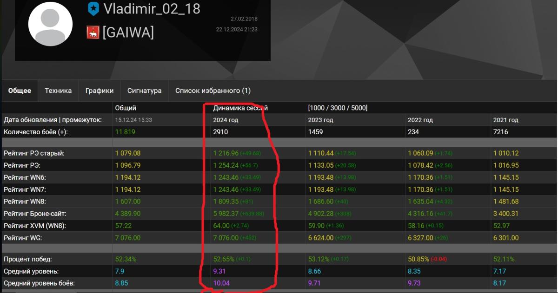Open the default user avatar picture

tap(50, 24)
